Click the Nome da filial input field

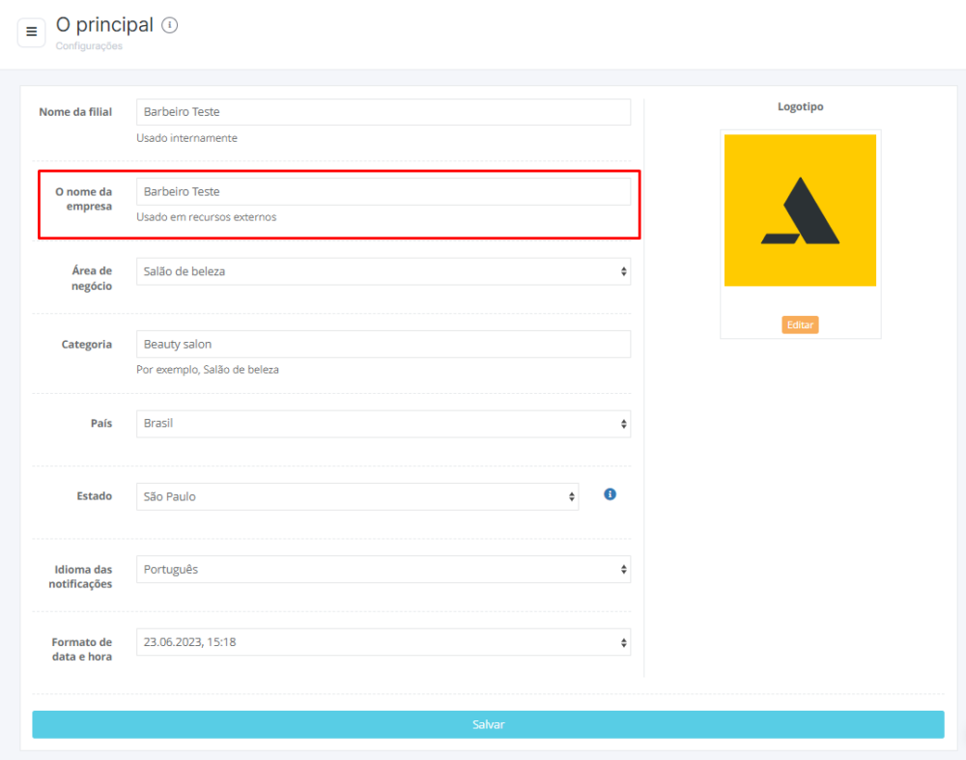[384, 112]
